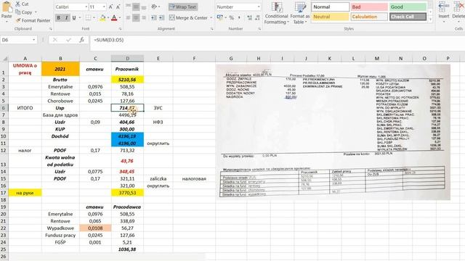Apply the Calculation cell style

[369, 17]
